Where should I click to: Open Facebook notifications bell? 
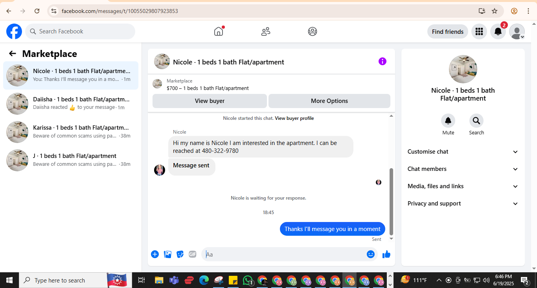pyautogui.click(x=498, y=31)
